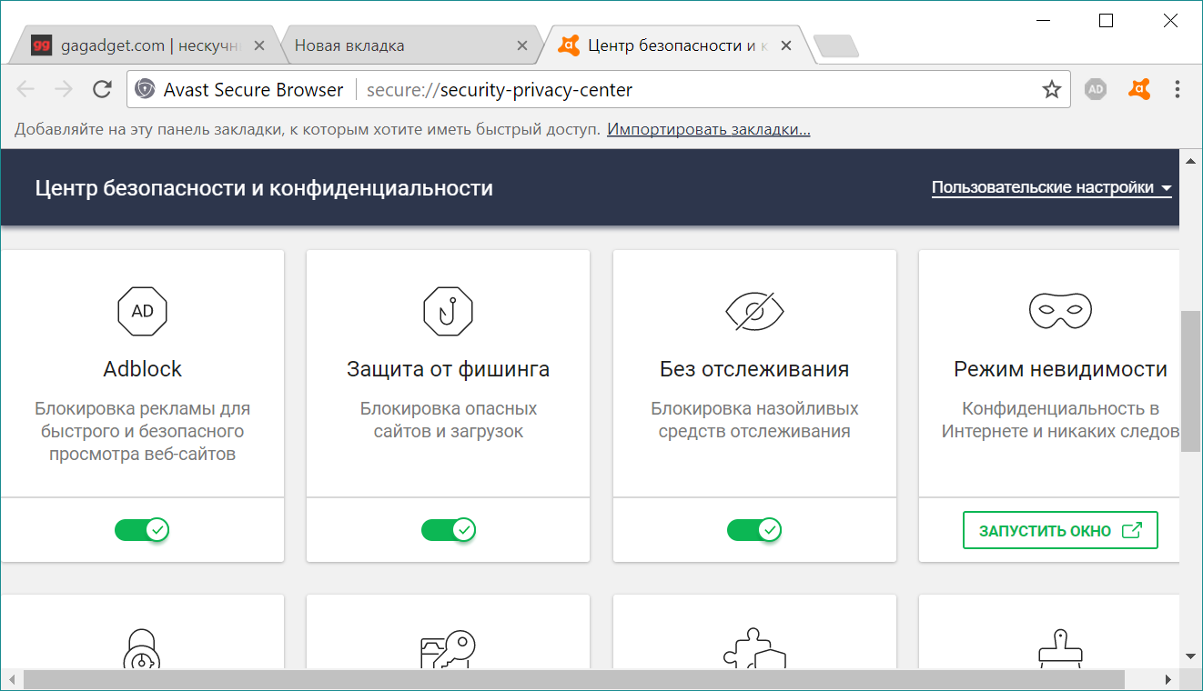Click the AD extension icon in toolbar
1203x691 pixels.
1097,89
